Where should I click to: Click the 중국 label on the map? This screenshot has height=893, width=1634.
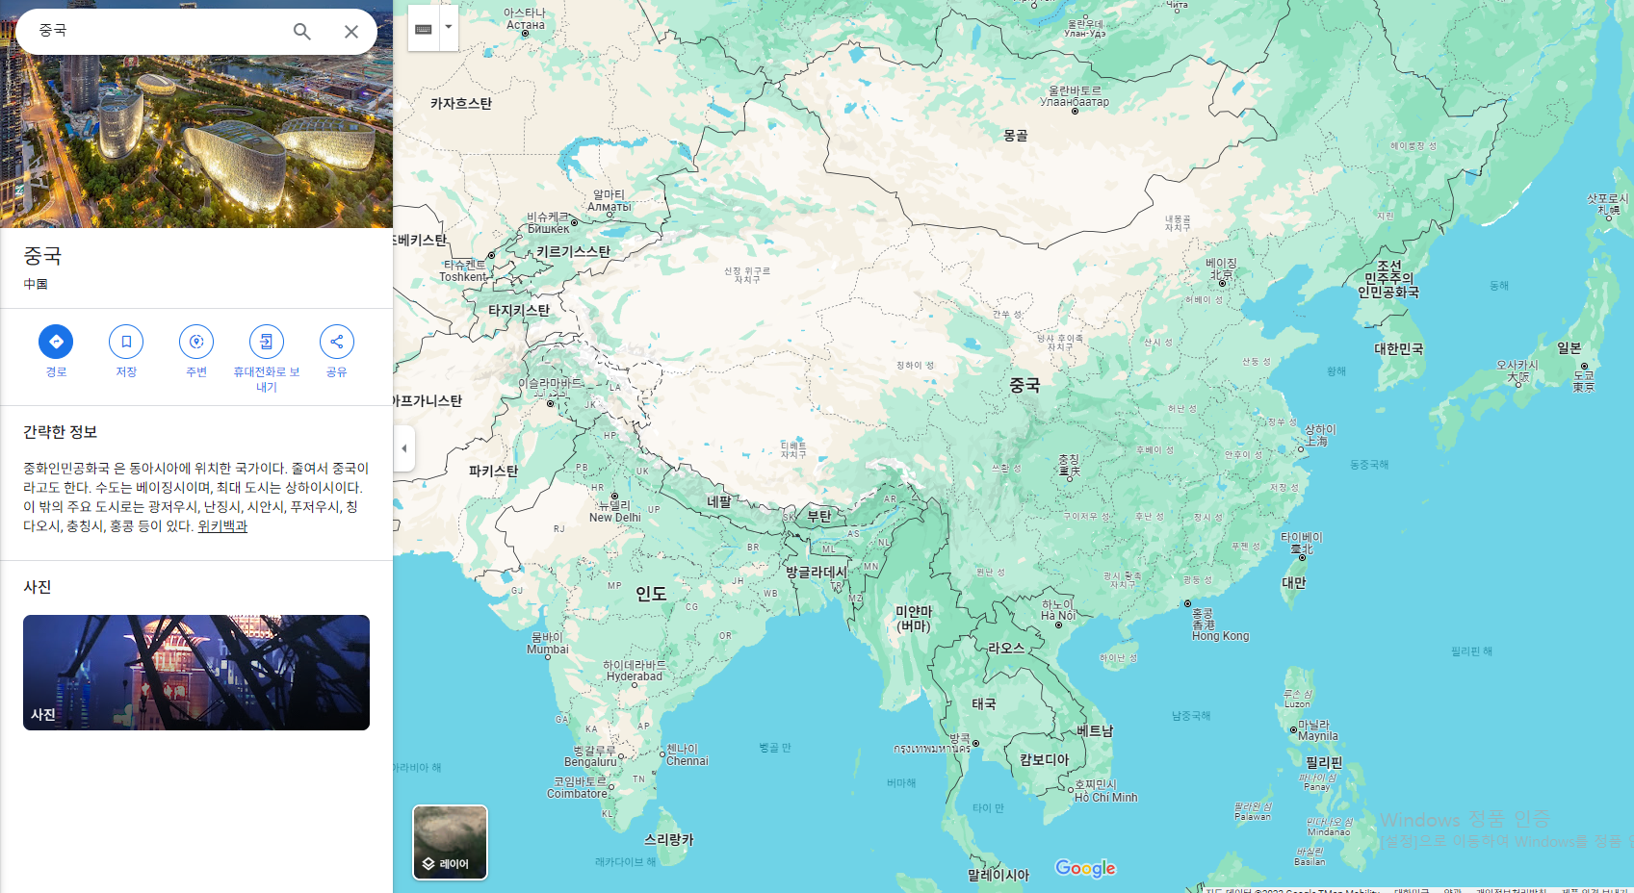[x=1024, y=385]
